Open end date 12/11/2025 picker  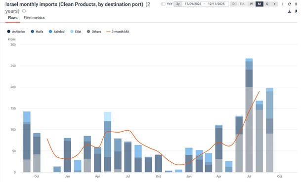tap(216, 4)
